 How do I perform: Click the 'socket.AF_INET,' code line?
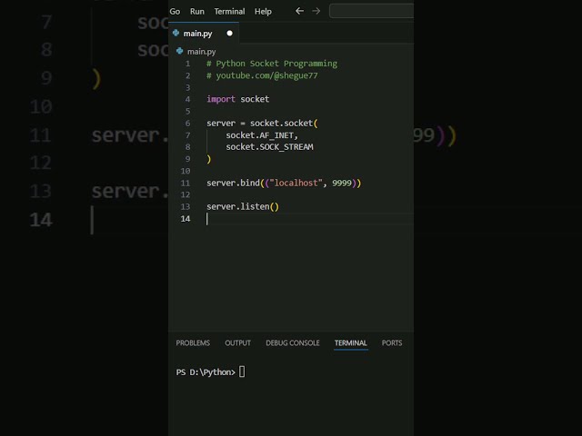(262, 135)
